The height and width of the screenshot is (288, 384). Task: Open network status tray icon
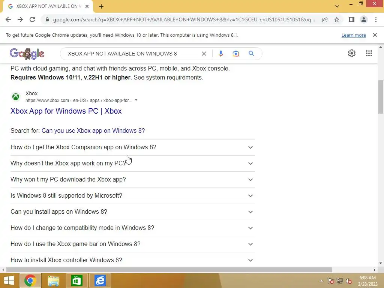(340, 281)
